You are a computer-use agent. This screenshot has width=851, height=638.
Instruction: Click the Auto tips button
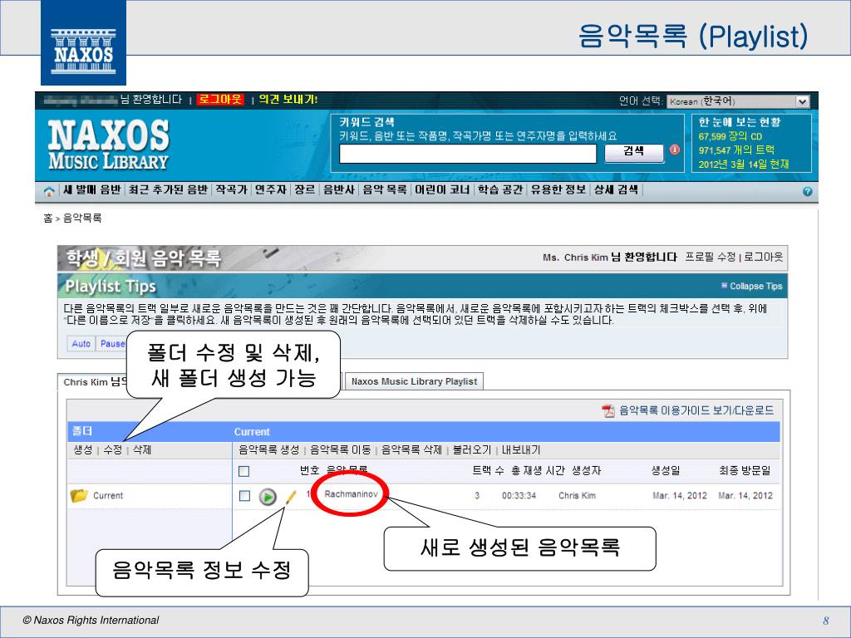click(81, 344)
